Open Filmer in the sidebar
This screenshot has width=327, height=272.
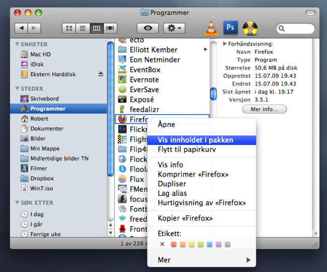click(58, 168)
